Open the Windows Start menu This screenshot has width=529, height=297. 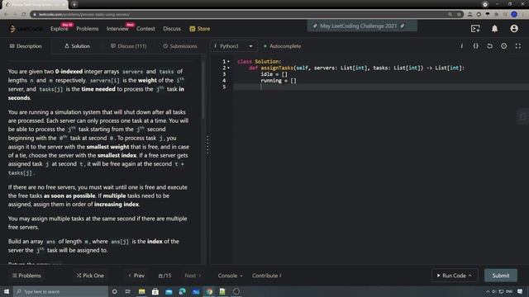[7, 291]
